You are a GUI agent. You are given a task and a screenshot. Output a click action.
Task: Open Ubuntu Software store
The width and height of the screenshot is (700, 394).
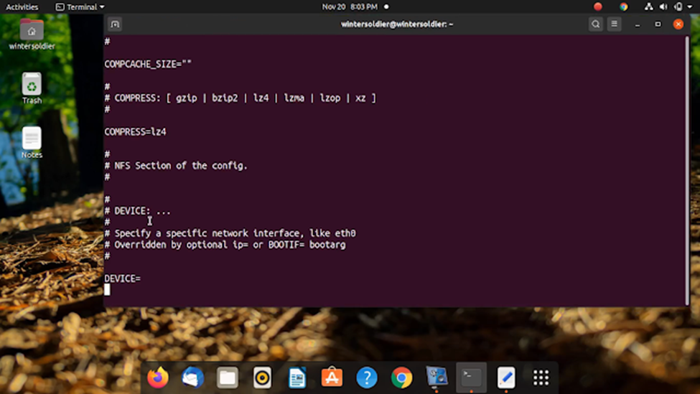(x=332, y=377)
